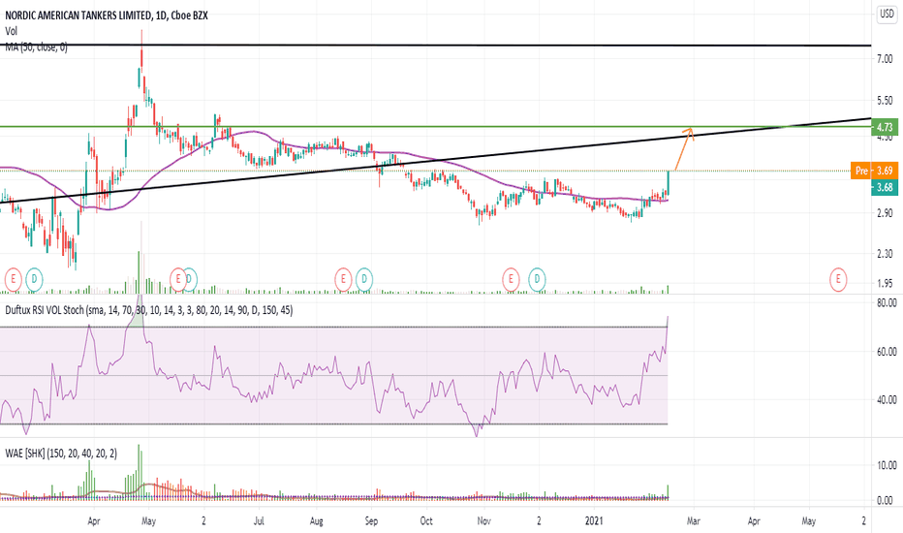Click the upcoming earnings E marker near May 2021

click(838, 279)
